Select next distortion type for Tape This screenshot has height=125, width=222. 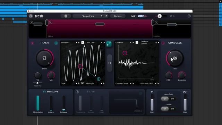tap(79, 83)
